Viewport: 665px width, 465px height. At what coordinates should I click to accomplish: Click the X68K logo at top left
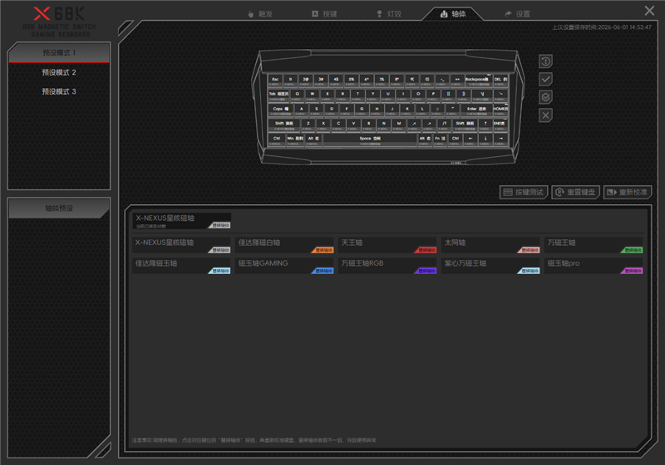[59, 22]
